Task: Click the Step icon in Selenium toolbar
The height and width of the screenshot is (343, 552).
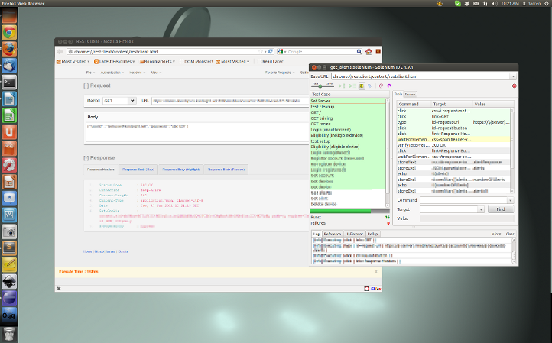Action: (x=369, y=86)
